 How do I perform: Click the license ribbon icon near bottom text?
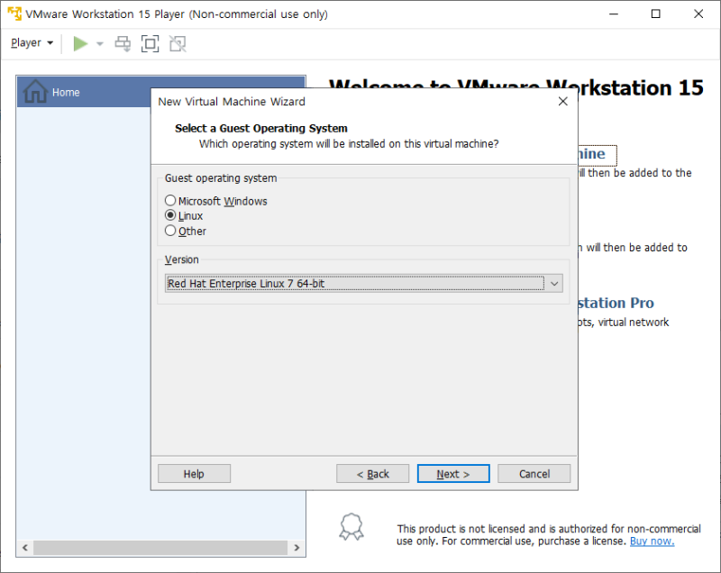(x=351, y=528)
